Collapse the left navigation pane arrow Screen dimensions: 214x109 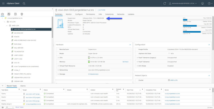53,9
